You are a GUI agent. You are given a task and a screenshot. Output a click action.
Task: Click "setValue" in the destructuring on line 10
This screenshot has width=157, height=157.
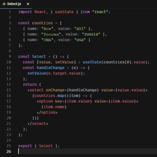[x=64, y=62]
